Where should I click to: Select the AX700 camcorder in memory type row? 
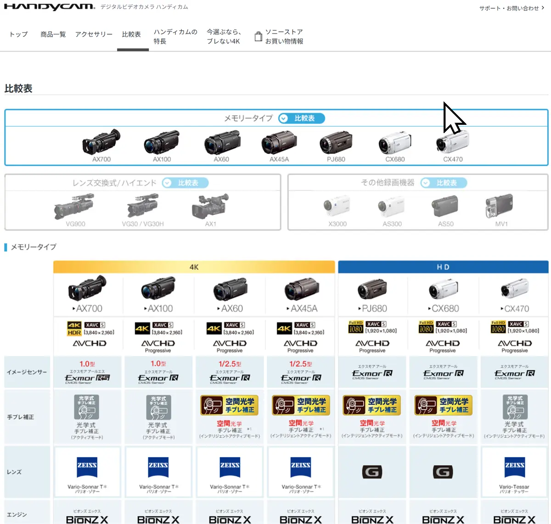point(101,143)
